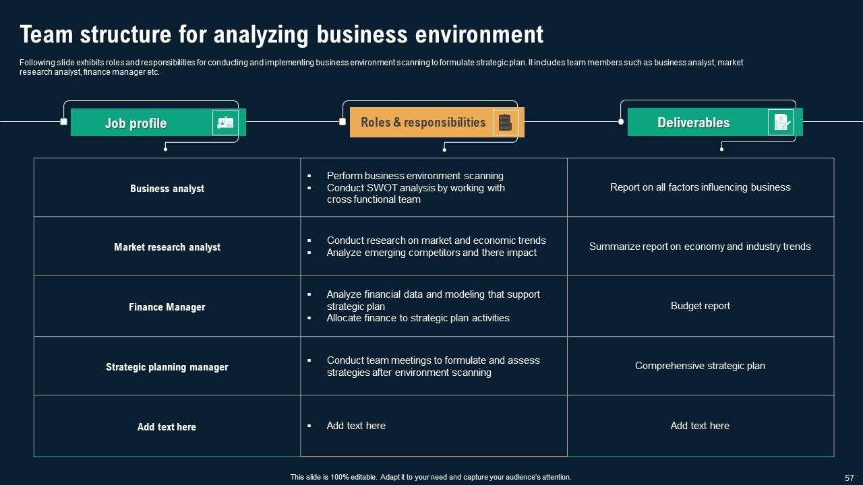Select the Business analyst cell
This screenshot has height=485, width=863.
[x=167, y=189]
